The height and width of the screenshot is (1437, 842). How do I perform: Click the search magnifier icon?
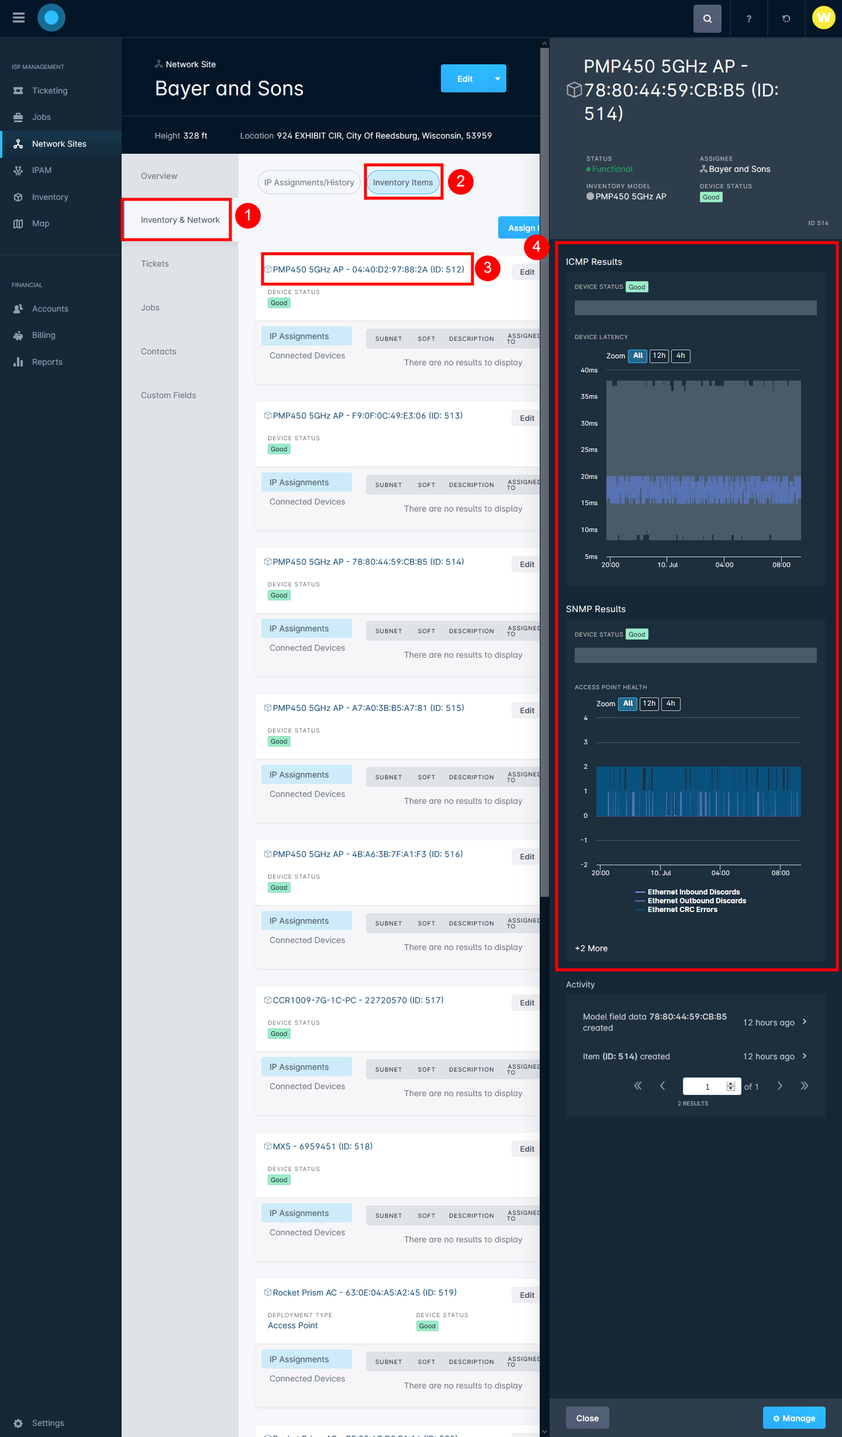(707, 19)
